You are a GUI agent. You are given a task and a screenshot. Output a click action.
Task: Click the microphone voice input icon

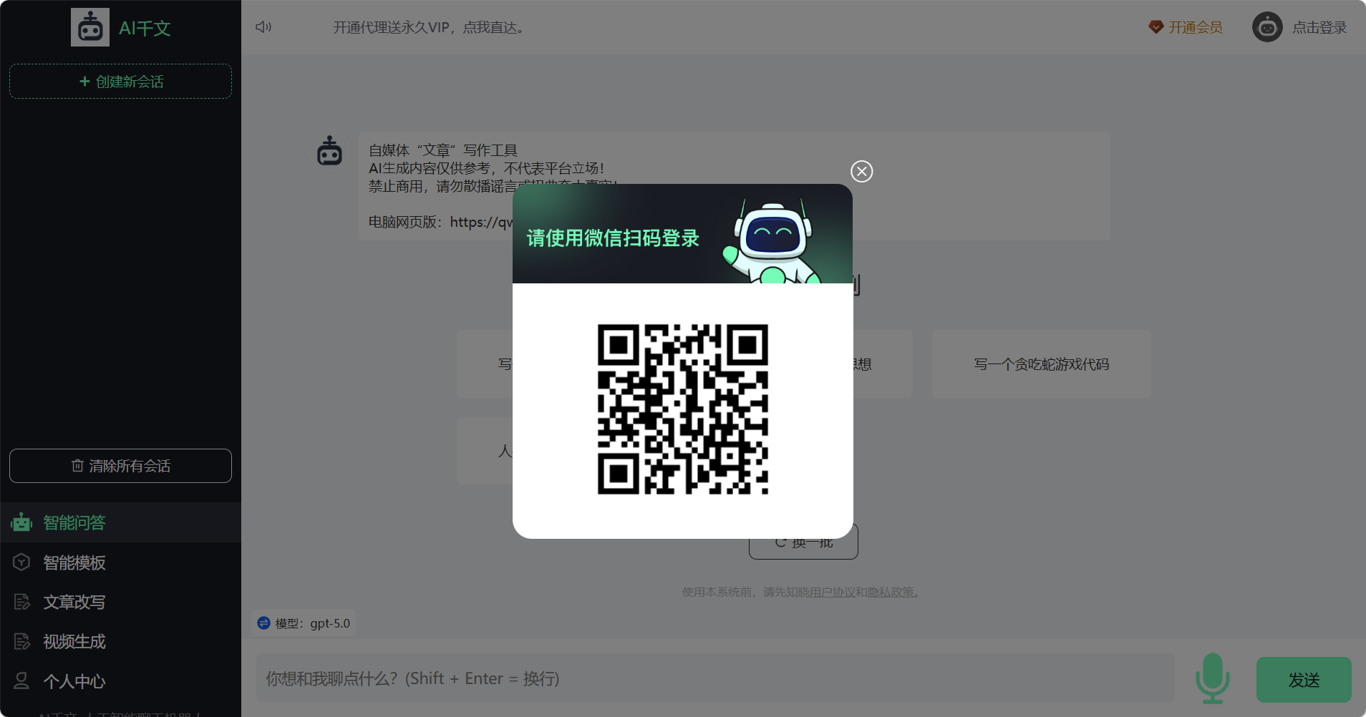click(x=1212, y=678)
